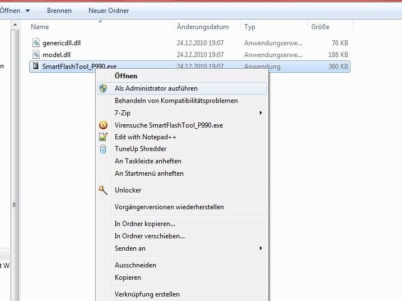Click the SmartFlashTool_P990.exe application icon
The image size is (402, 301).
[35, 66]
